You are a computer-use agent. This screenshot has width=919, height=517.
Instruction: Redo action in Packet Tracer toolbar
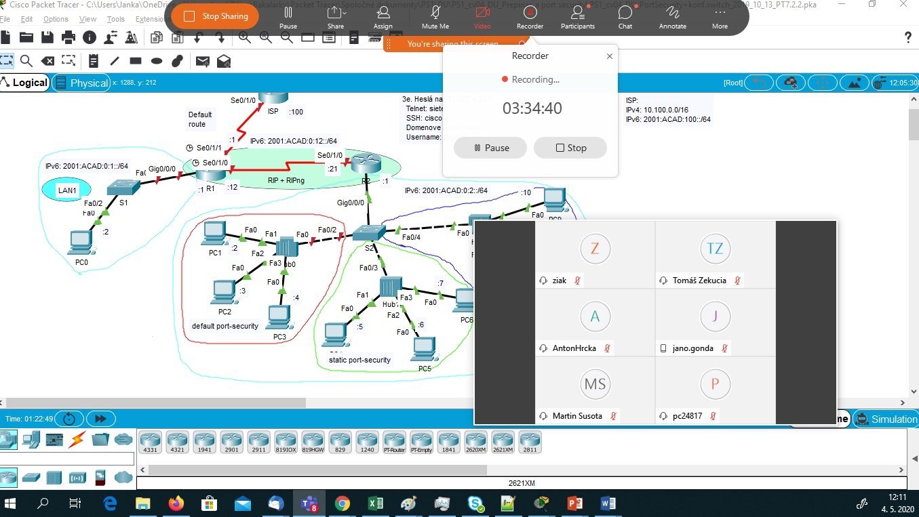point(220,37)
